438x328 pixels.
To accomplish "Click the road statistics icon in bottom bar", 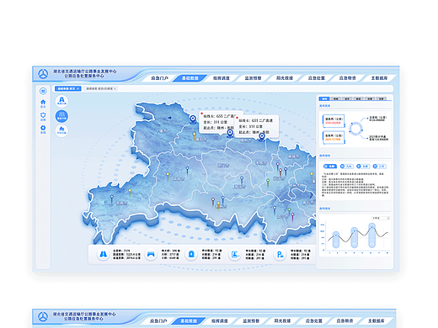I will click(103, 254).
